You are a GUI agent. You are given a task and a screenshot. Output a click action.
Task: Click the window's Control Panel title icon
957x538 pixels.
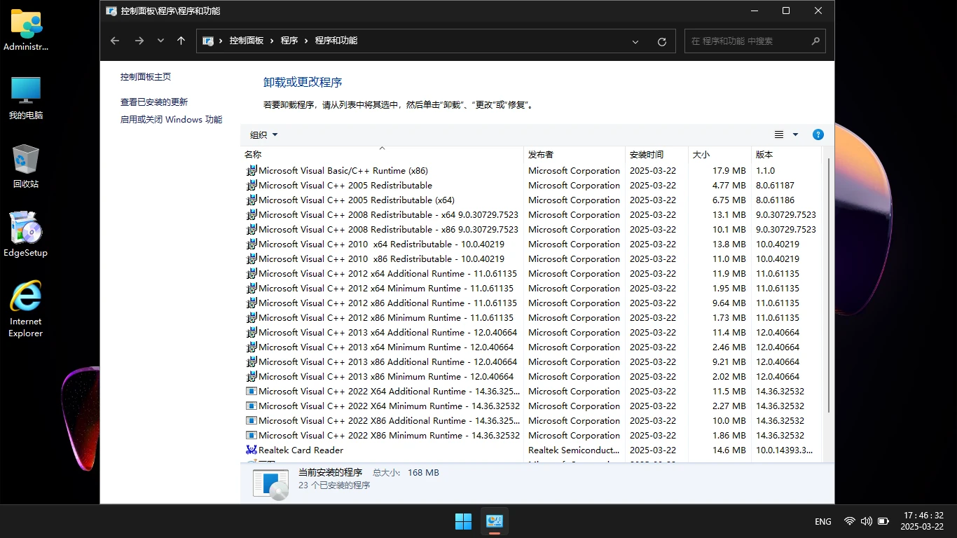coord(111,11)
